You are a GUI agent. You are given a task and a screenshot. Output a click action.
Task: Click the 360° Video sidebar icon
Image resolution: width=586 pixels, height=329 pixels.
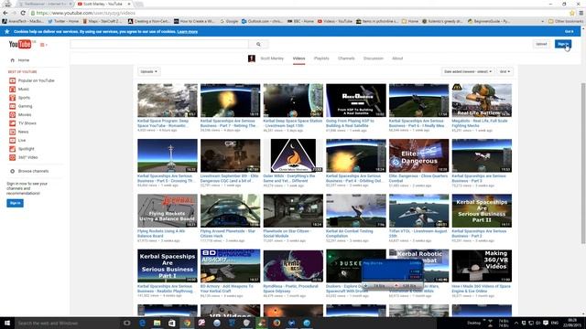click(12, 157)
